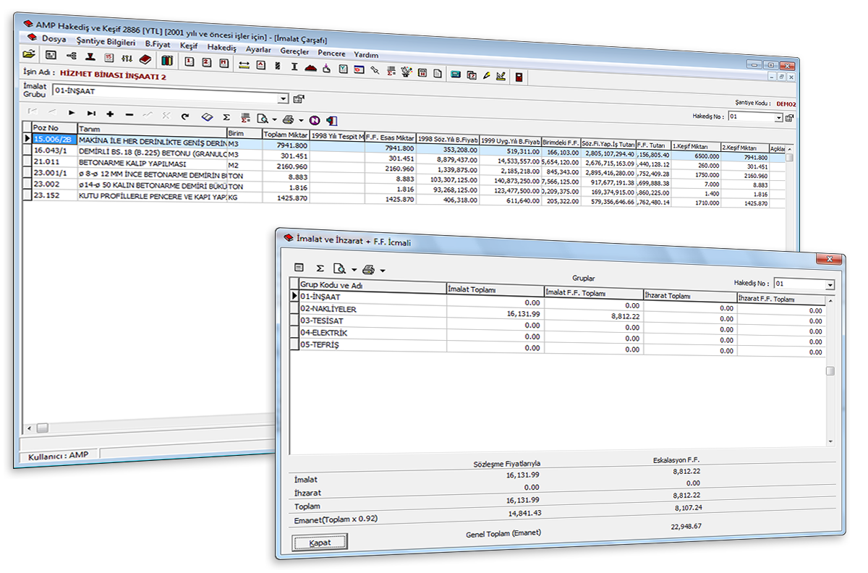Open Hakediş No dropdown in İcmali dialog
Screen dimensions: 868x573
pos(830,285)
